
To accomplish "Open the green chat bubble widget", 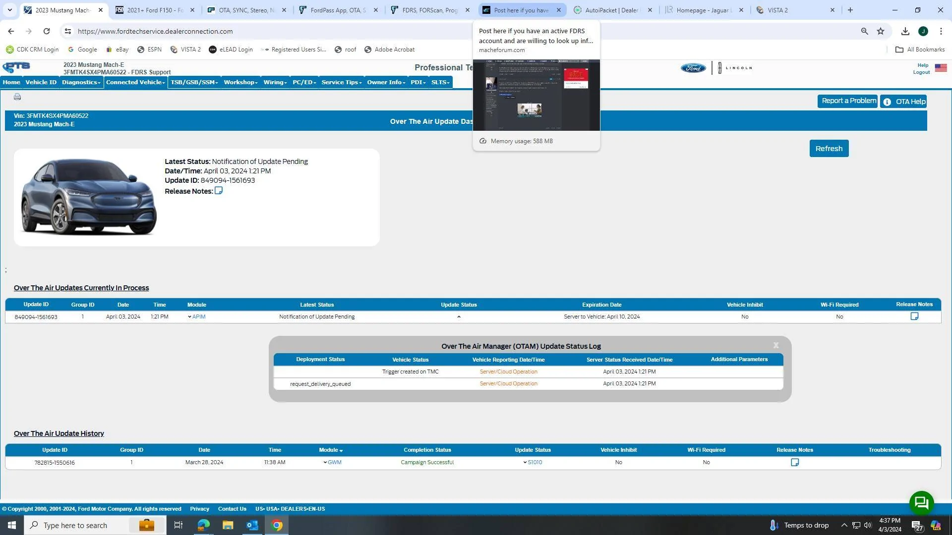I will pyautogui.click(x=921, y=503).
